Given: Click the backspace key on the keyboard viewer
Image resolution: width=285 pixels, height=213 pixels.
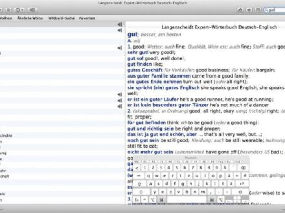Looking at the screenshot, I should pos(243,168).
